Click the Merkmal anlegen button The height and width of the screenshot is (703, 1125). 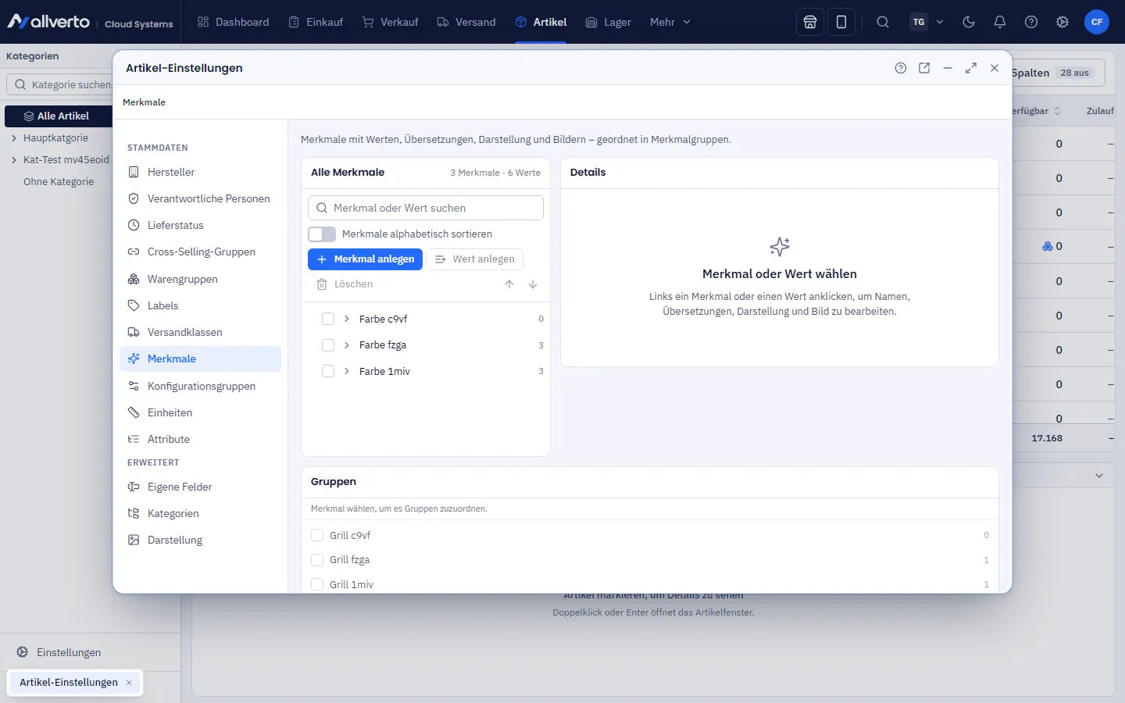click(x=365, y=259)
